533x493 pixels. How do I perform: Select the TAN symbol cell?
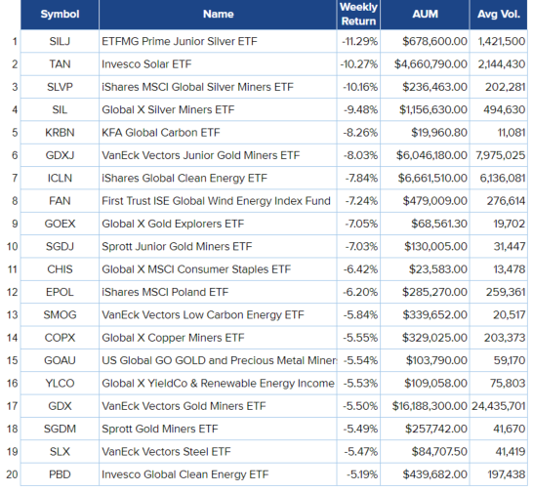point(60,63)
